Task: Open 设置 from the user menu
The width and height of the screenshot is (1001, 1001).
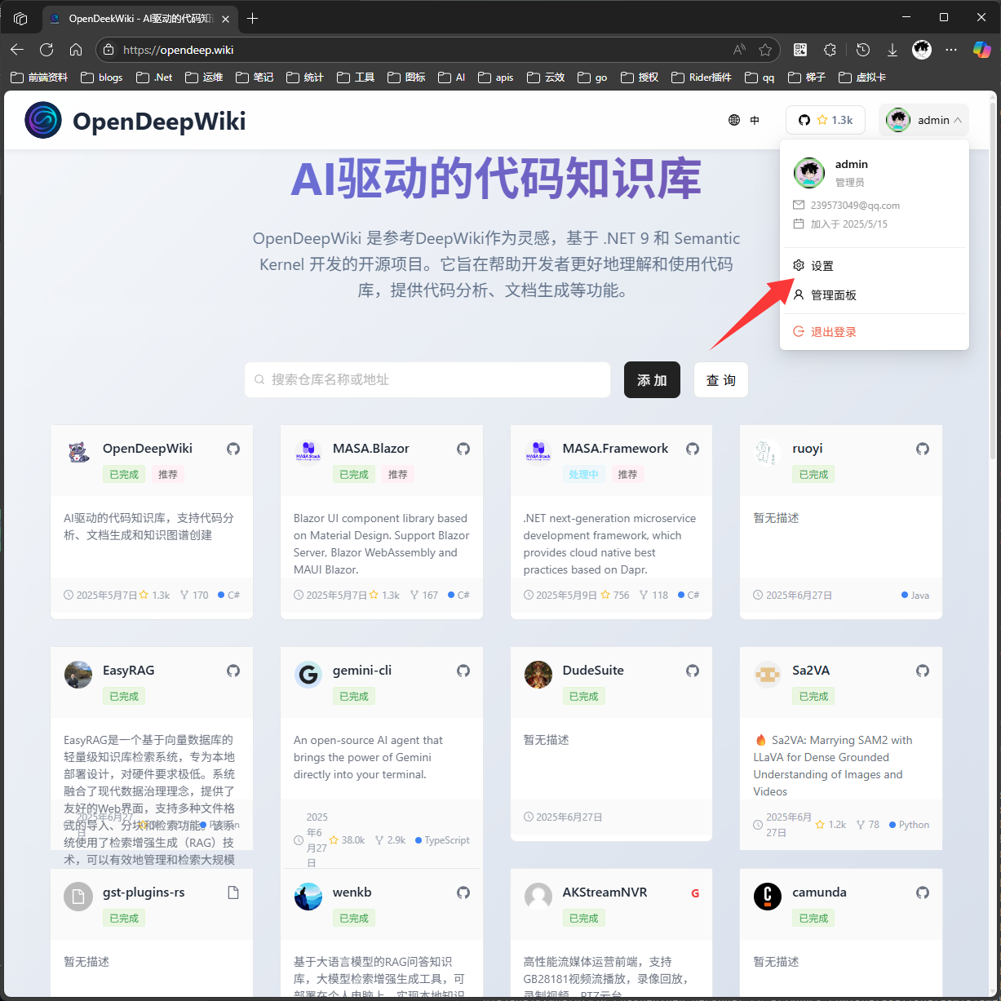Action: click(x=875, y=266)
